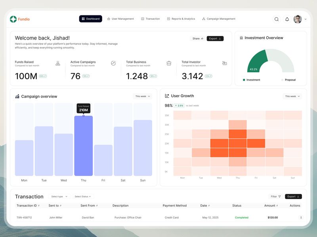Click the User Growth icon

tap(167, 96)
